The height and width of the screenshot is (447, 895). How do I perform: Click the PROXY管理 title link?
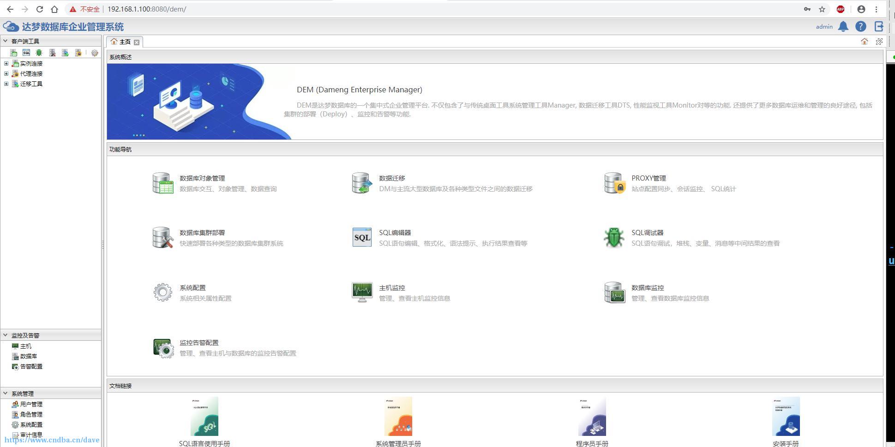coord(649,178)
